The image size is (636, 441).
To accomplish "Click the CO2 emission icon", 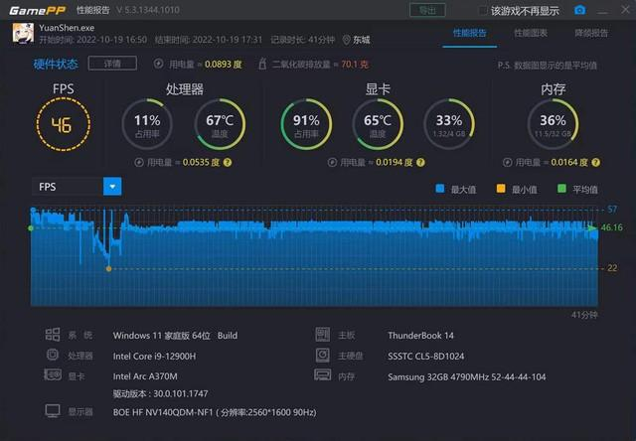I will coord(262,64).
